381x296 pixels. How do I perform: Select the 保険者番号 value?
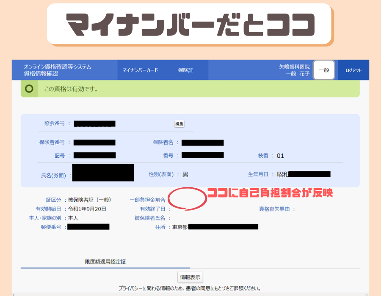pos(94,143)
